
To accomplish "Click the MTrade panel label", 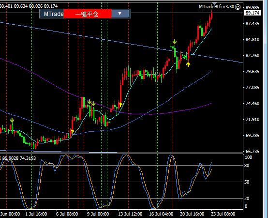I will pyautogui.click(x=54, y=14).
